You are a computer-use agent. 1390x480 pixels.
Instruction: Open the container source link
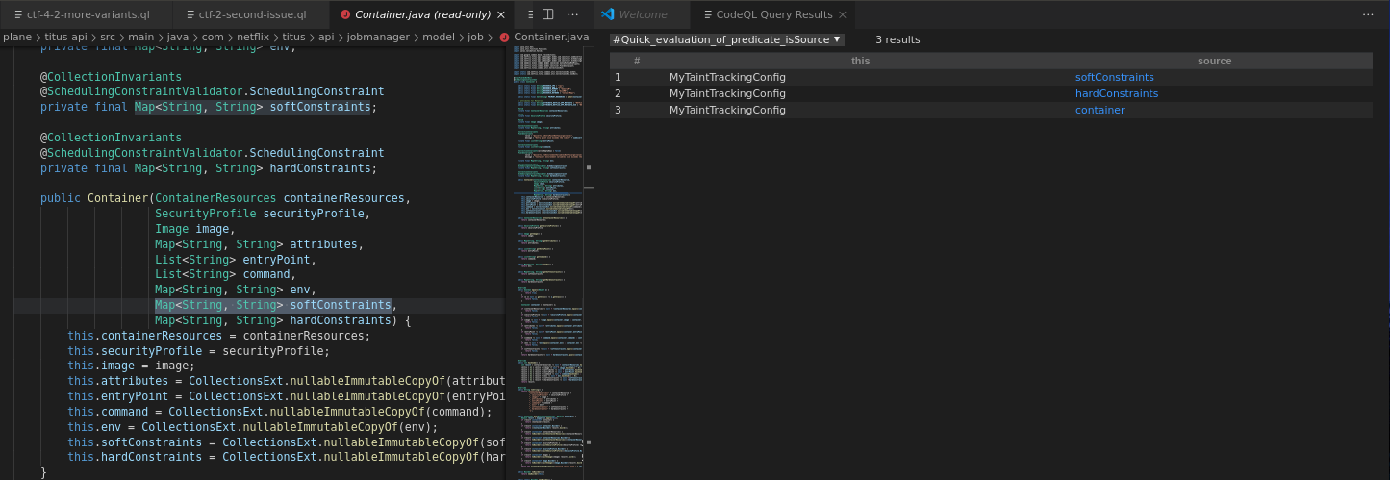click(1099, 110)
